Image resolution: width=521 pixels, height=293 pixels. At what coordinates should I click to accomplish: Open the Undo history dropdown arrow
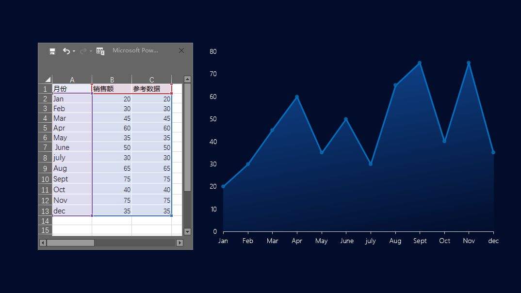click(x=74, y=51)
